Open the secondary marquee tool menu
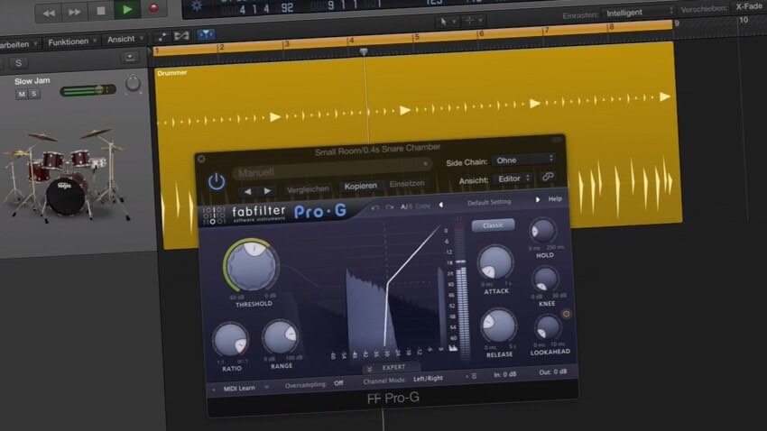This screenshot has width=767, height=431. (474, 21)
